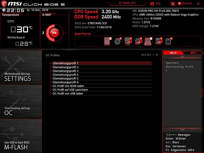Select the USB key stick boot icon
This screenshot has width=204, height=153.
pos(148,41)
